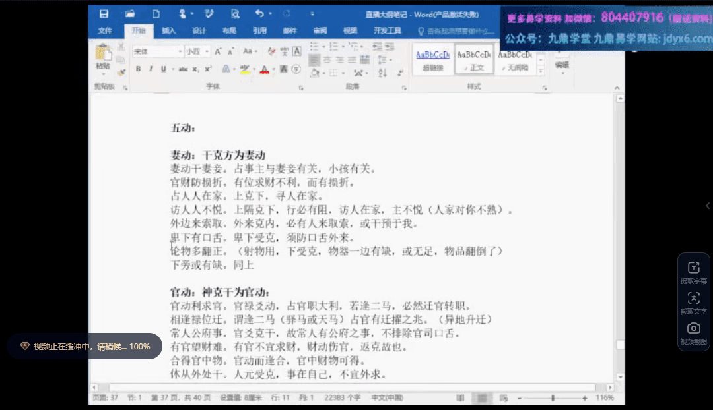Open the 插入 ribbon tab
Screen dimensions: 713x410
point(169,30)
